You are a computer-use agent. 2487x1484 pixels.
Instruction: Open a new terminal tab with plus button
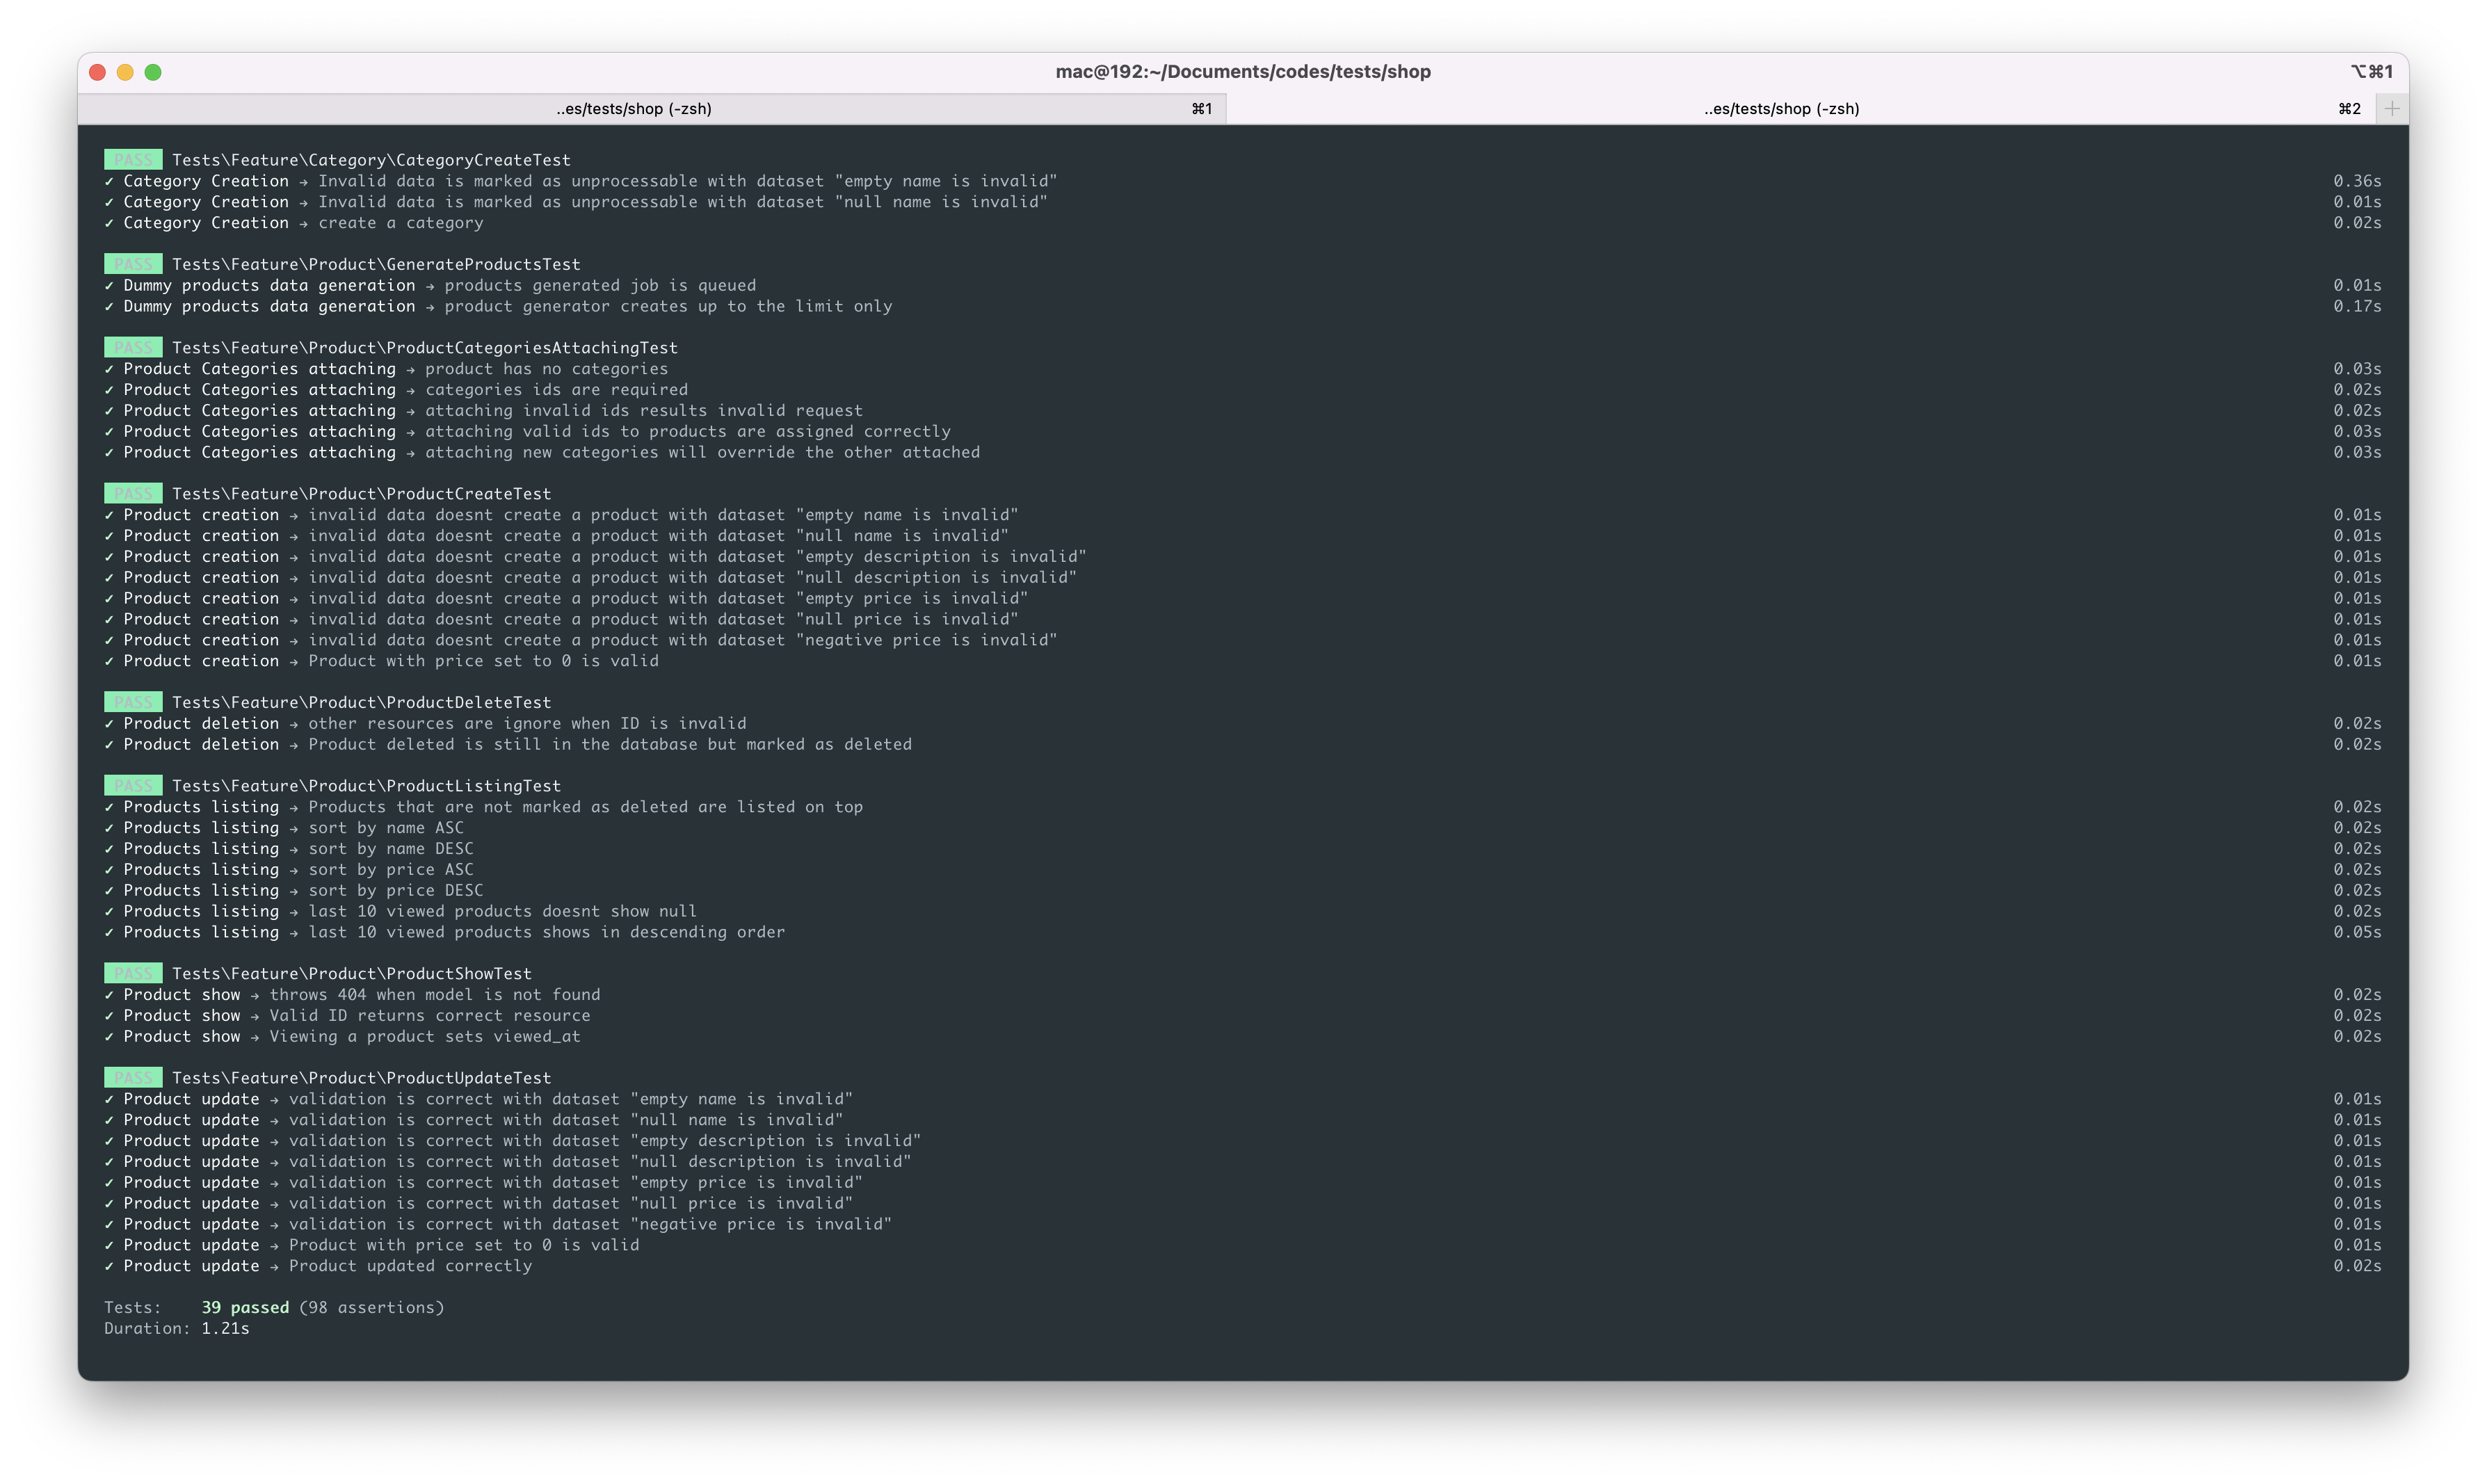point(2391,108)
